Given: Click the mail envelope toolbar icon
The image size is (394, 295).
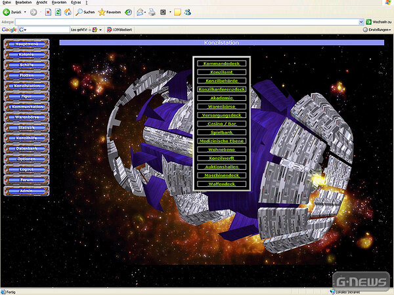Looking at the screenshot, I should (140, 12).
